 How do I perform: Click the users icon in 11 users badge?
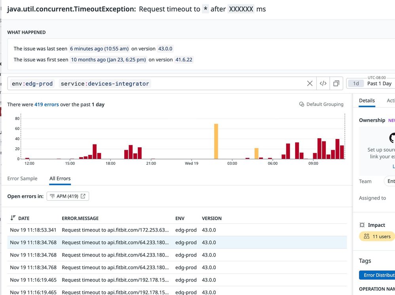coord(367,236)
